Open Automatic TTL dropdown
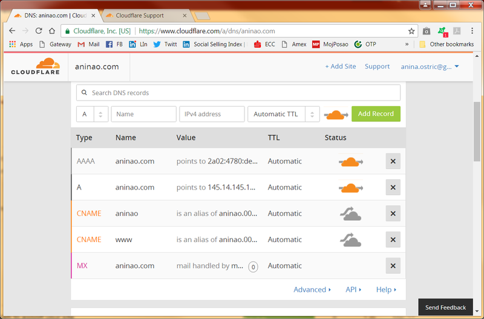Screen dimensions: 484x319 click(x=283, y=114)
